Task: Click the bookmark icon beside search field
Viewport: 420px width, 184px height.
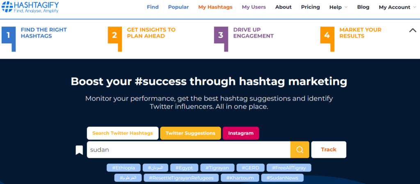Action: (x=79, y=150)
